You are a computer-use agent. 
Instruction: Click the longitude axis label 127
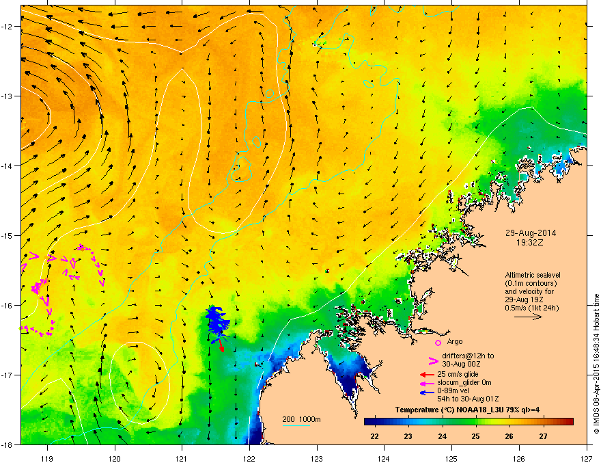tap(587, 458)
